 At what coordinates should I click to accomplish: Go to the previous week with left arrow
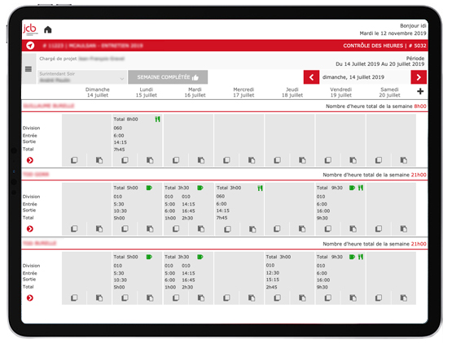click(x=311, y=77)
